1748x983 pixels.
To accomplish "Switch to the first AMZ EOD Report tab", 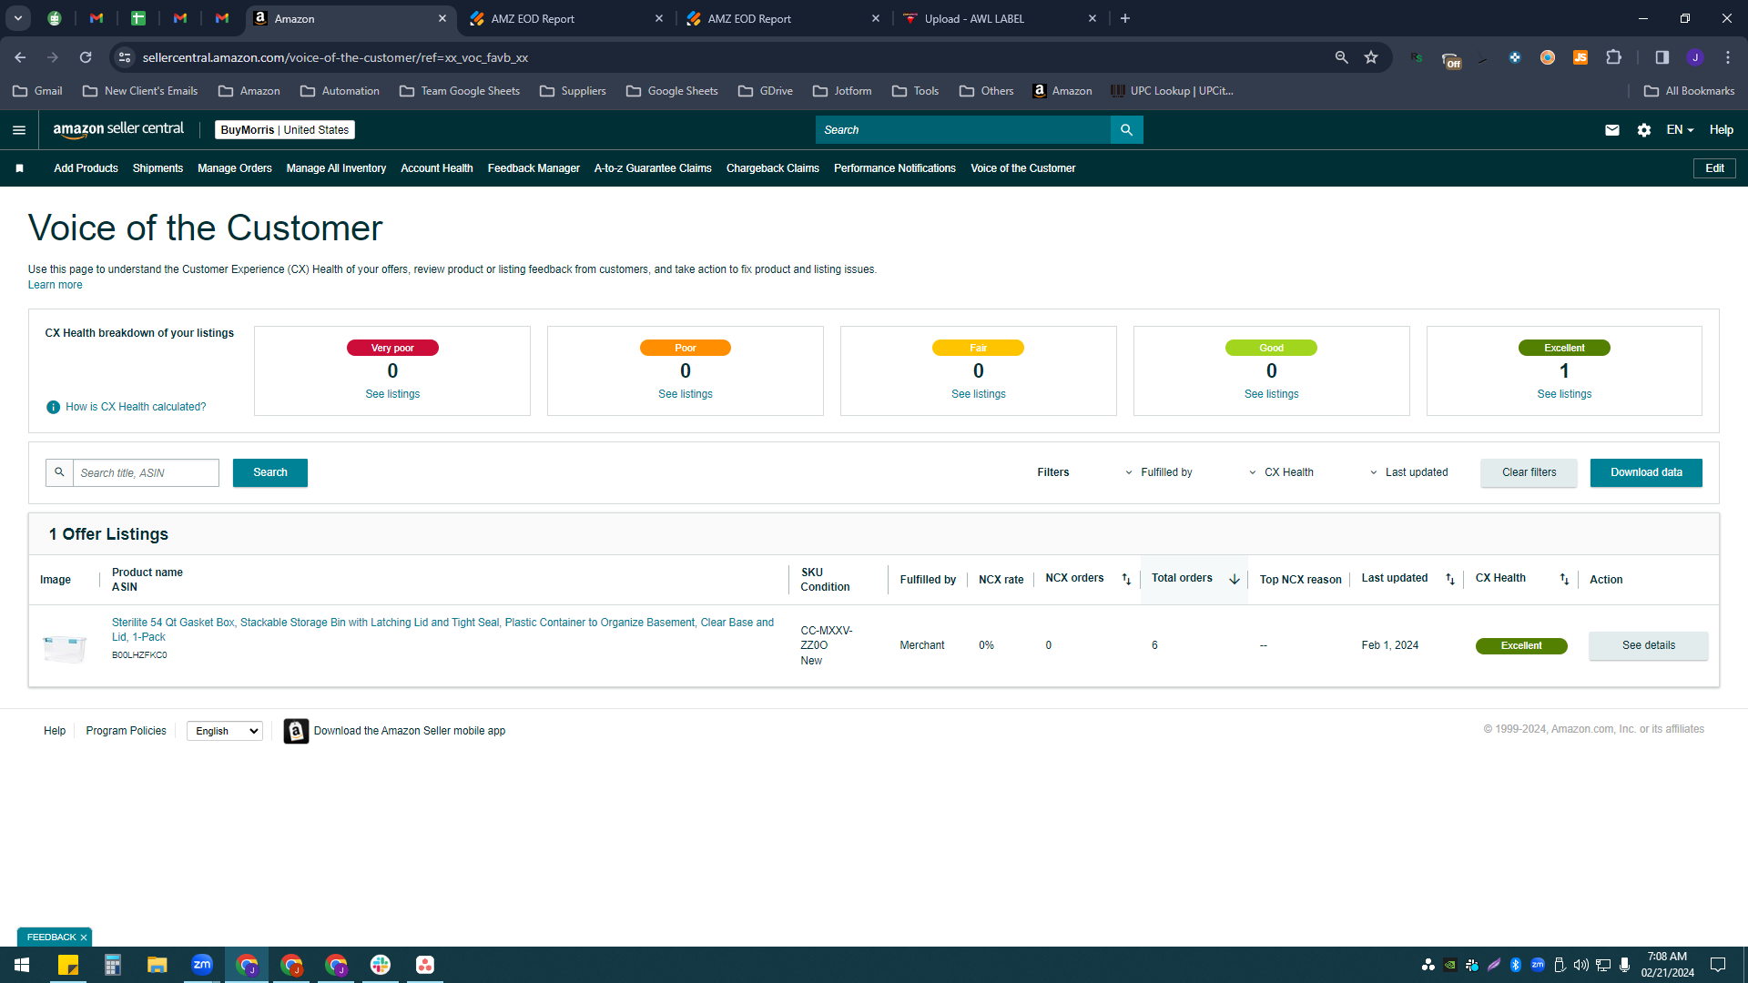I will click(x=565, y=18).
